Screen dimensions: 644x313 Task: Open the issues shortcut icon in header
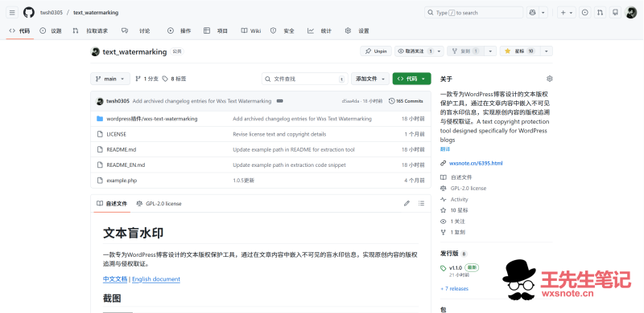point(585,13)
